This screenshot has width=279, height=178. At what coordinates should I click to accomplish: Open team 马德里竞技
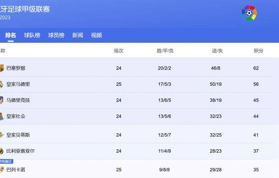18,100
